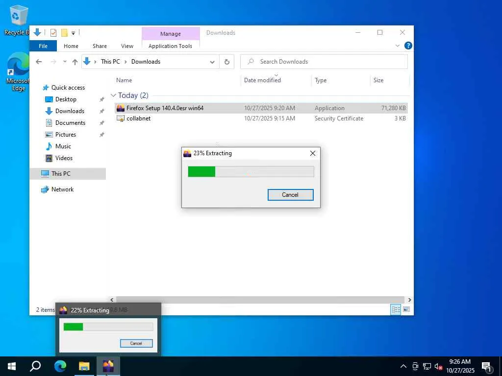The width and height of the screenshot is (502, 376).
Task: Open Quick access in navigation pane
Action: pos(68,88)
